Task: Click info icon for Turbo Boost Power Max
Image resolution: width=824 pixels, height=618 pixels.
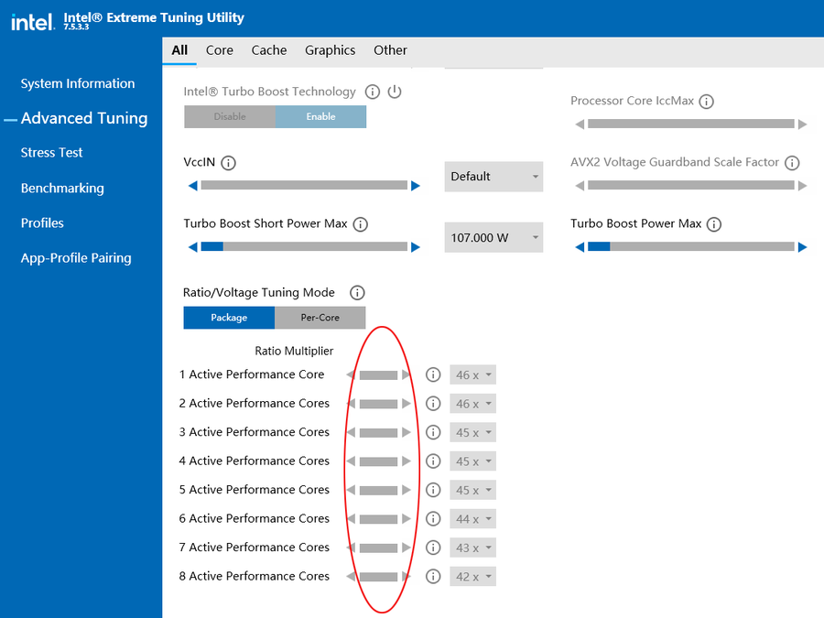Action: (x=714, y=224)
